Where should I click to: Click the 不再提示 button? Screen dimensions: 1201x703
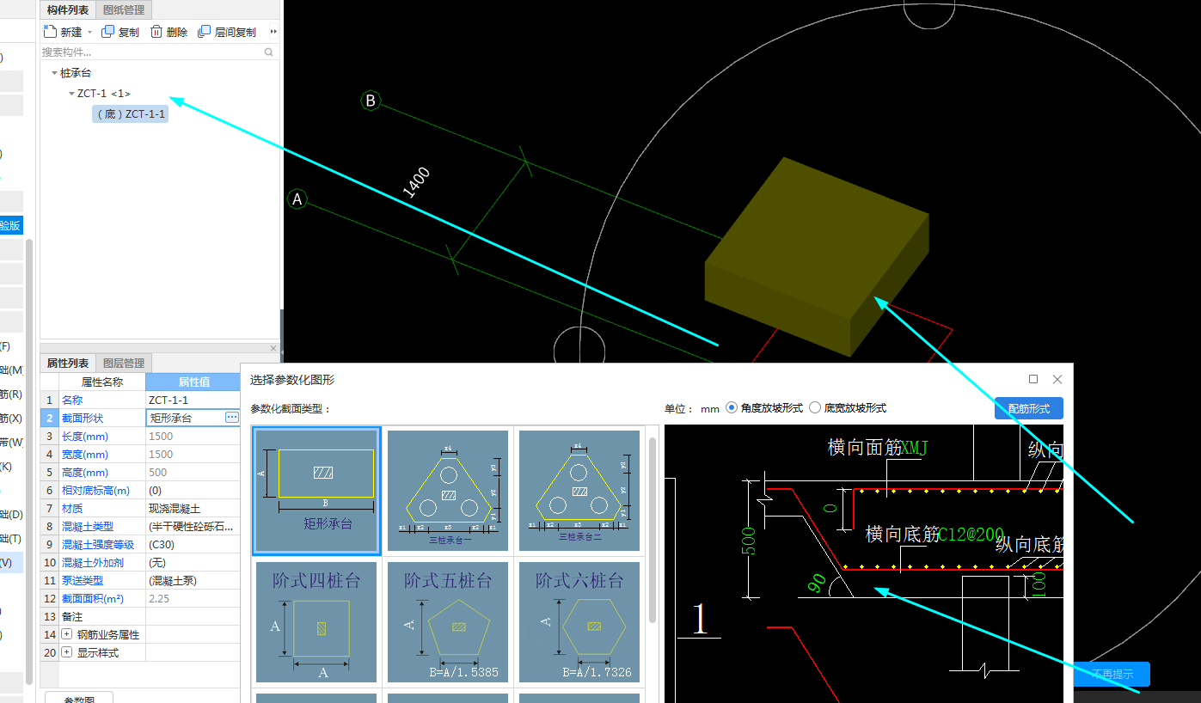click(1112, 675)
